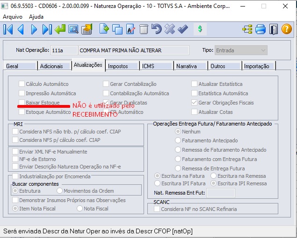Toggle Atualizar Cotas checkbox
Image resolution: width=297 pixels, height=238 pixels.
click(194, 112)
